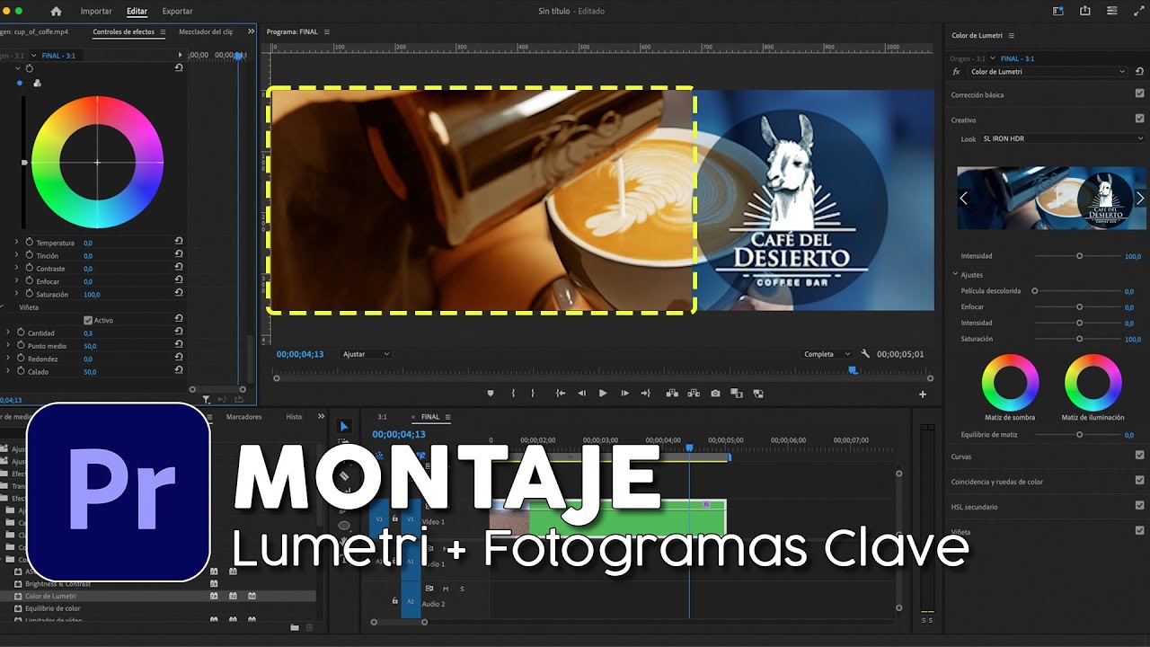Toggle the Curvas section checkbox
Screen dimensions: 1150x647
[x=1139, y=456]
